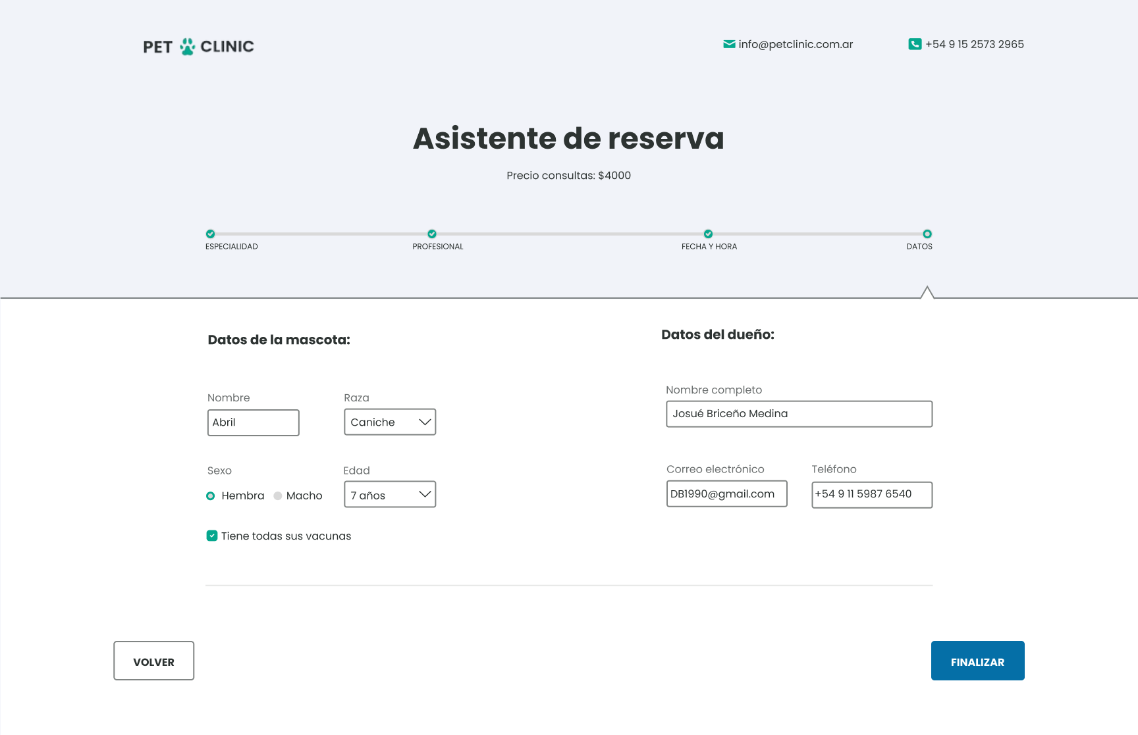Click the FINALIZAR button

click(x=978, y=661)
